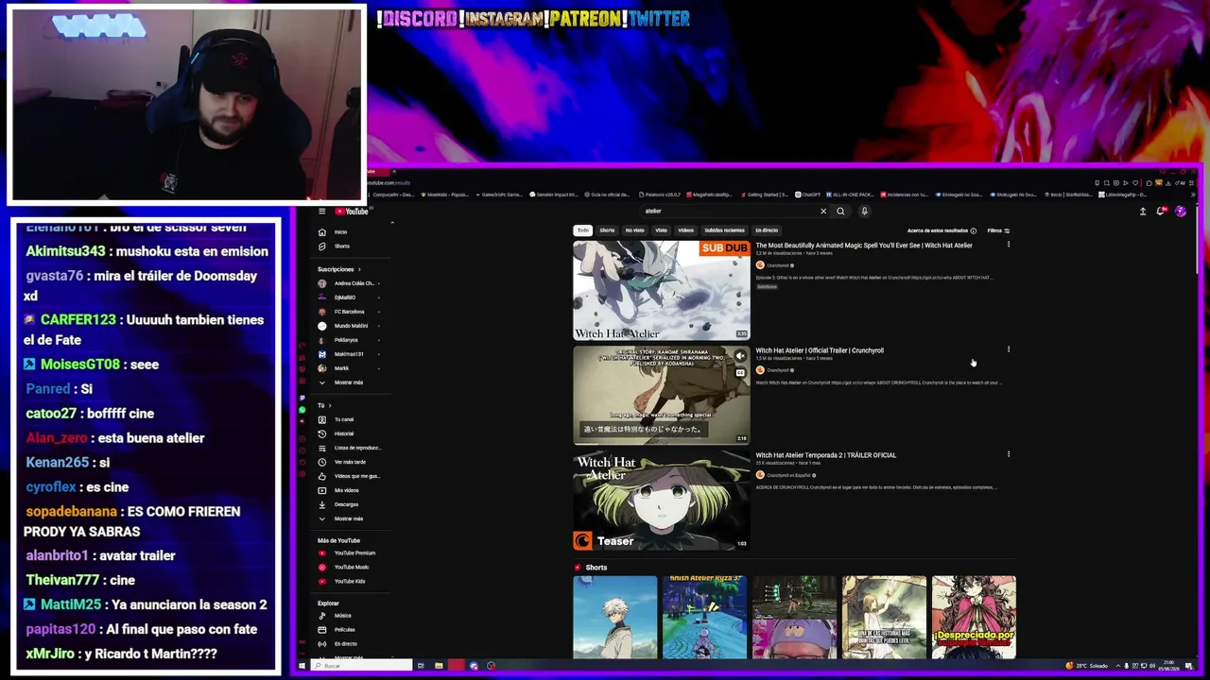Select the En directo filter chip
The height and width of the screenshot is (680, 1210).
(x=767, y=230)
